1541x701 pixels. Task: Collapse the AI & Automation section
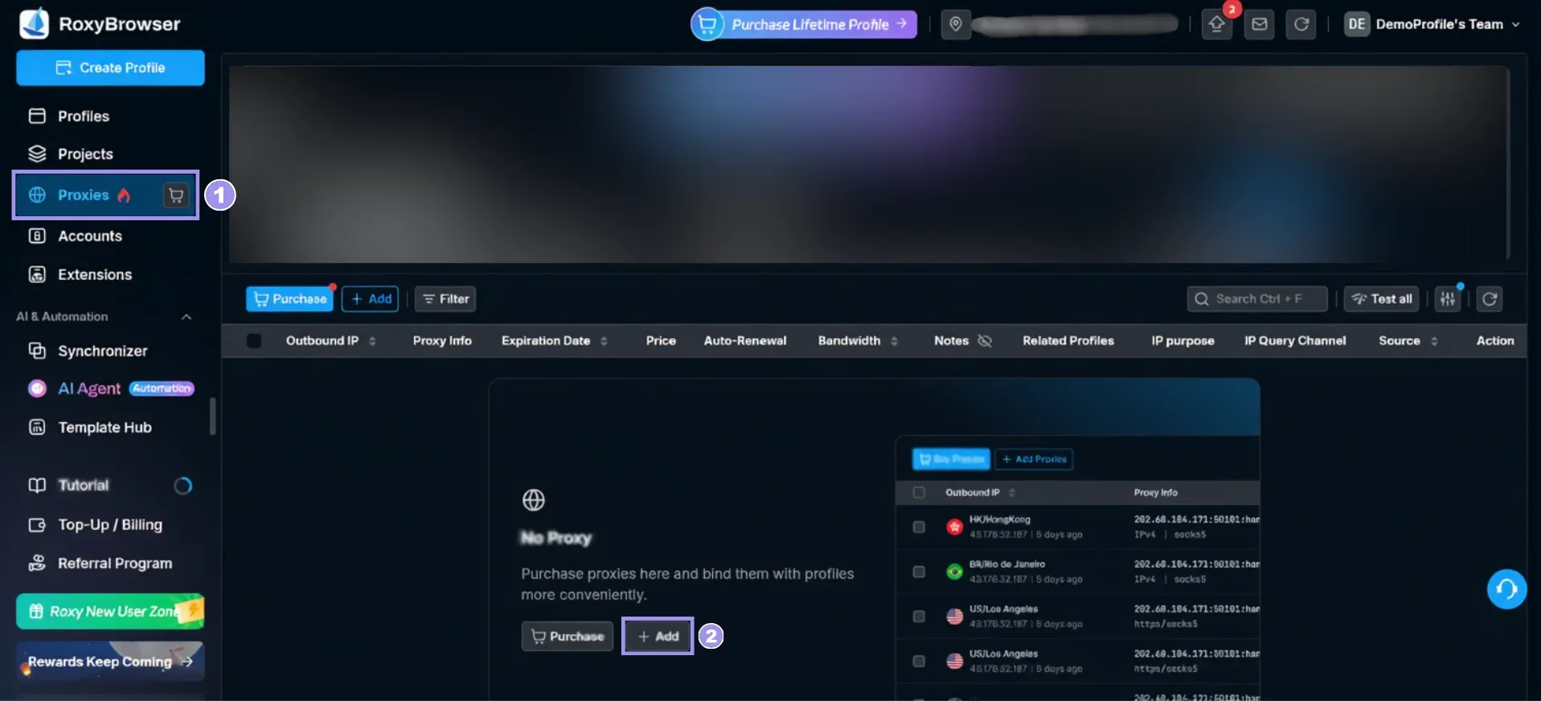[186, 317]
